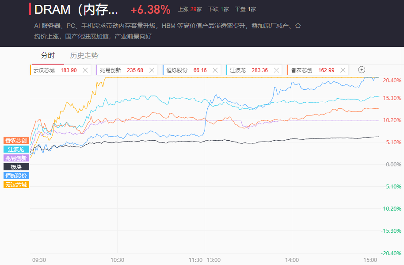Click the 平盘 1家 unchanged count
Image resolution: width=404 pixels, height=265 pixels.
pos(245,9)
